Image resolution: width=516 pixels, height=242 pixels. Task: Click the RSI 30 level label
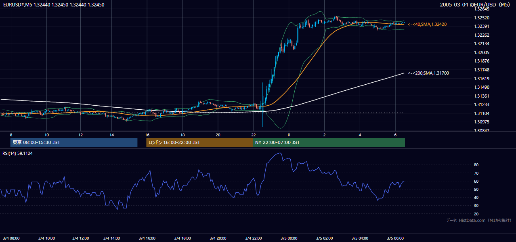tap(476, 206)
